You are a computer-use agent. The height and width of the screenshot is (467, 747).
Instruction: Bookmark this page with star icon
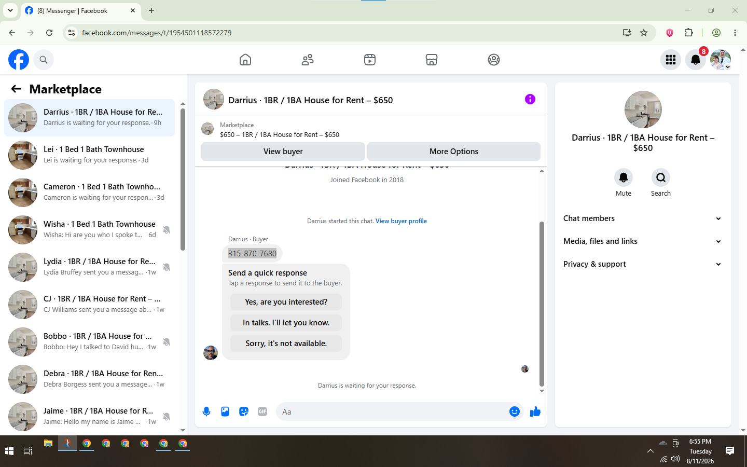[x=644, y=33]
